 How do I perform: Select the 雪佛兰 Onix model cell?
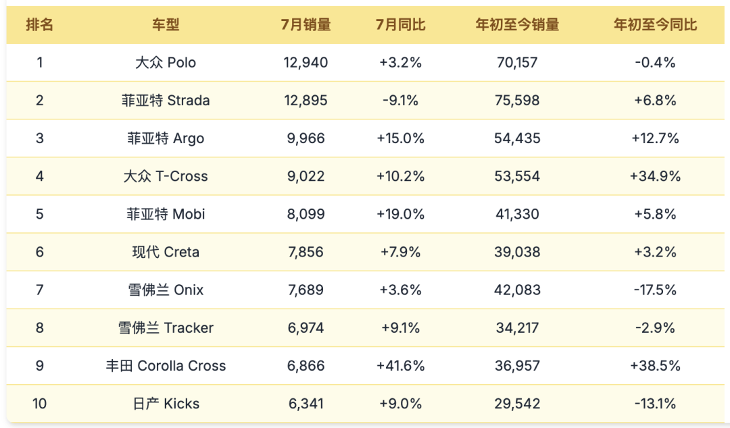[166, 290]
